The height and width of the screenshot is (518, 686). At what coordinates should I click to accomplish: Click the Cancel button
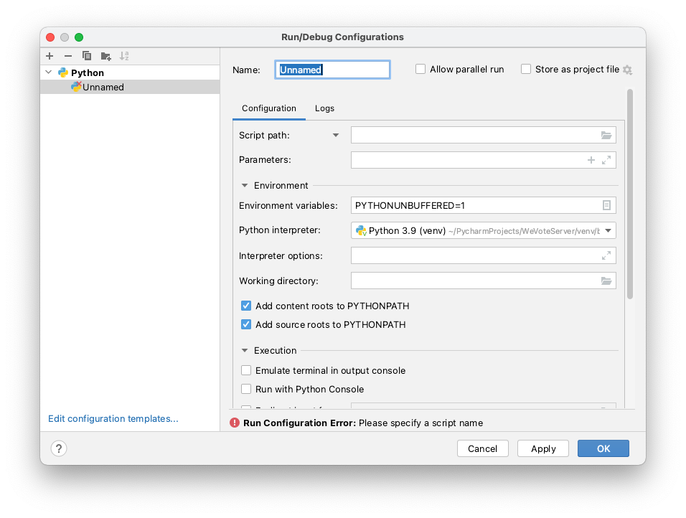482,448
